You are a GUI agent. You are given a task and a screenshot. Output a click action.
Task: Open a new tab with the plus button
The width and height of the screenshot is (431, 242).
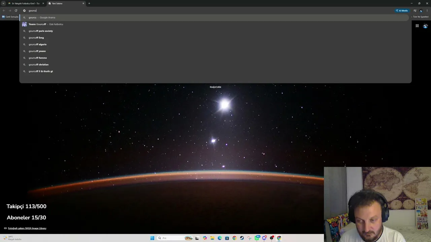89,3
